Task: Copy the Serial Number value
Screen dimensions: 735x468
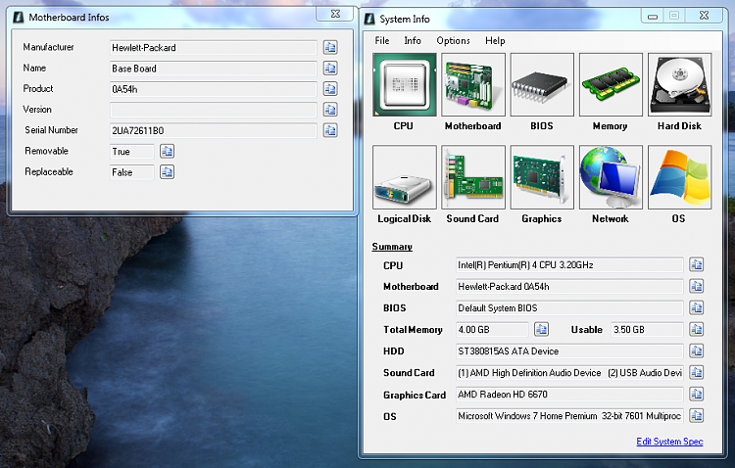Action: (330, 130)
